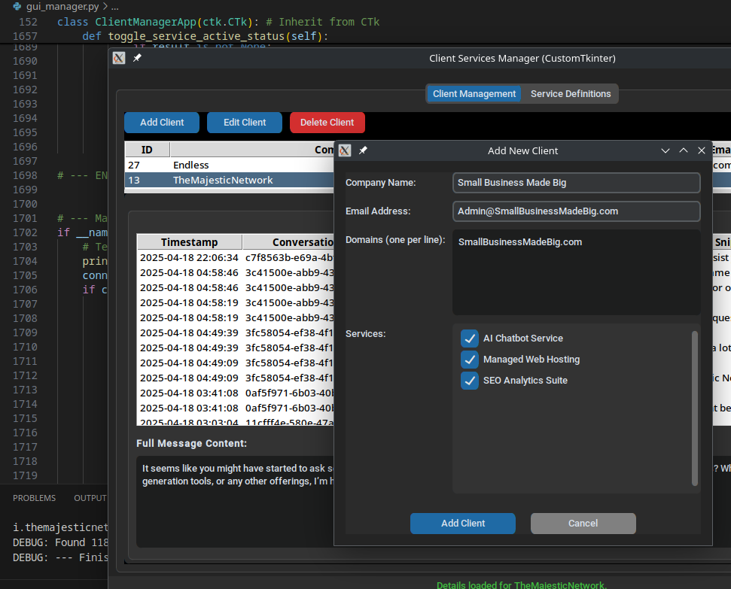The image size is (731, 589).
Task: Switch to the Client Management tab
Action: coord(474,94)
